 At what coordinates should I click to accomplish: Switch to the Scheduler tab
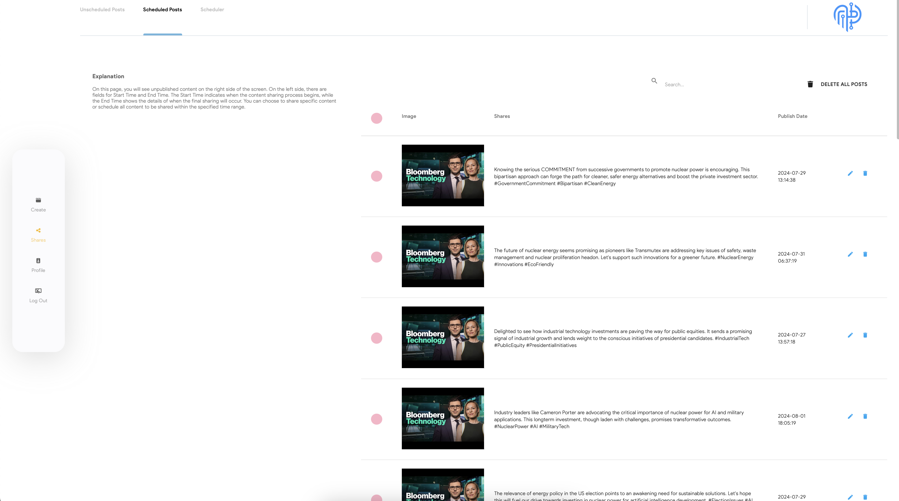point(212,9)
